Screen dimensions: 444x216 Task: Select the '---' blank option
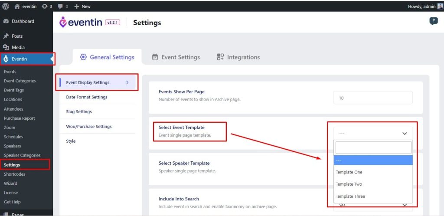tap(373, 160)
